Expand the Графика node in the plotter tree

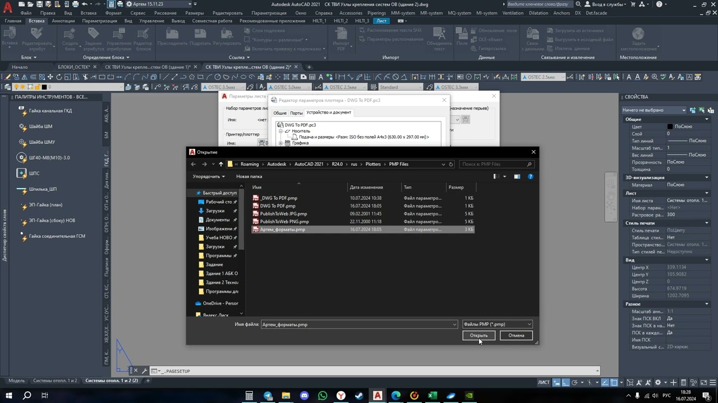pyautogui.click(x=280, y=143)
